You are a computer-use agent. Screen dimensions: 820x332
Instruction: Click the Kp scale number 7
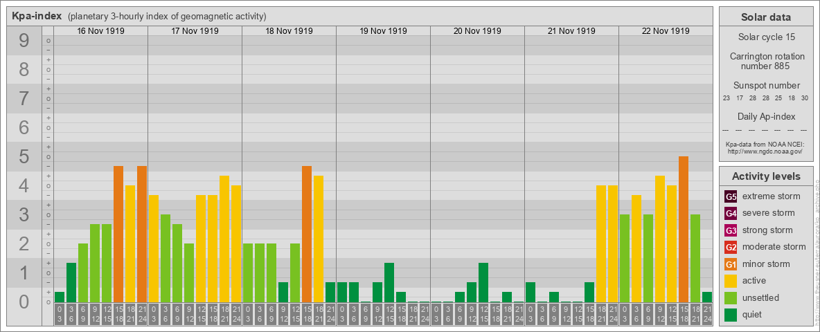click(x=24, y=99)
